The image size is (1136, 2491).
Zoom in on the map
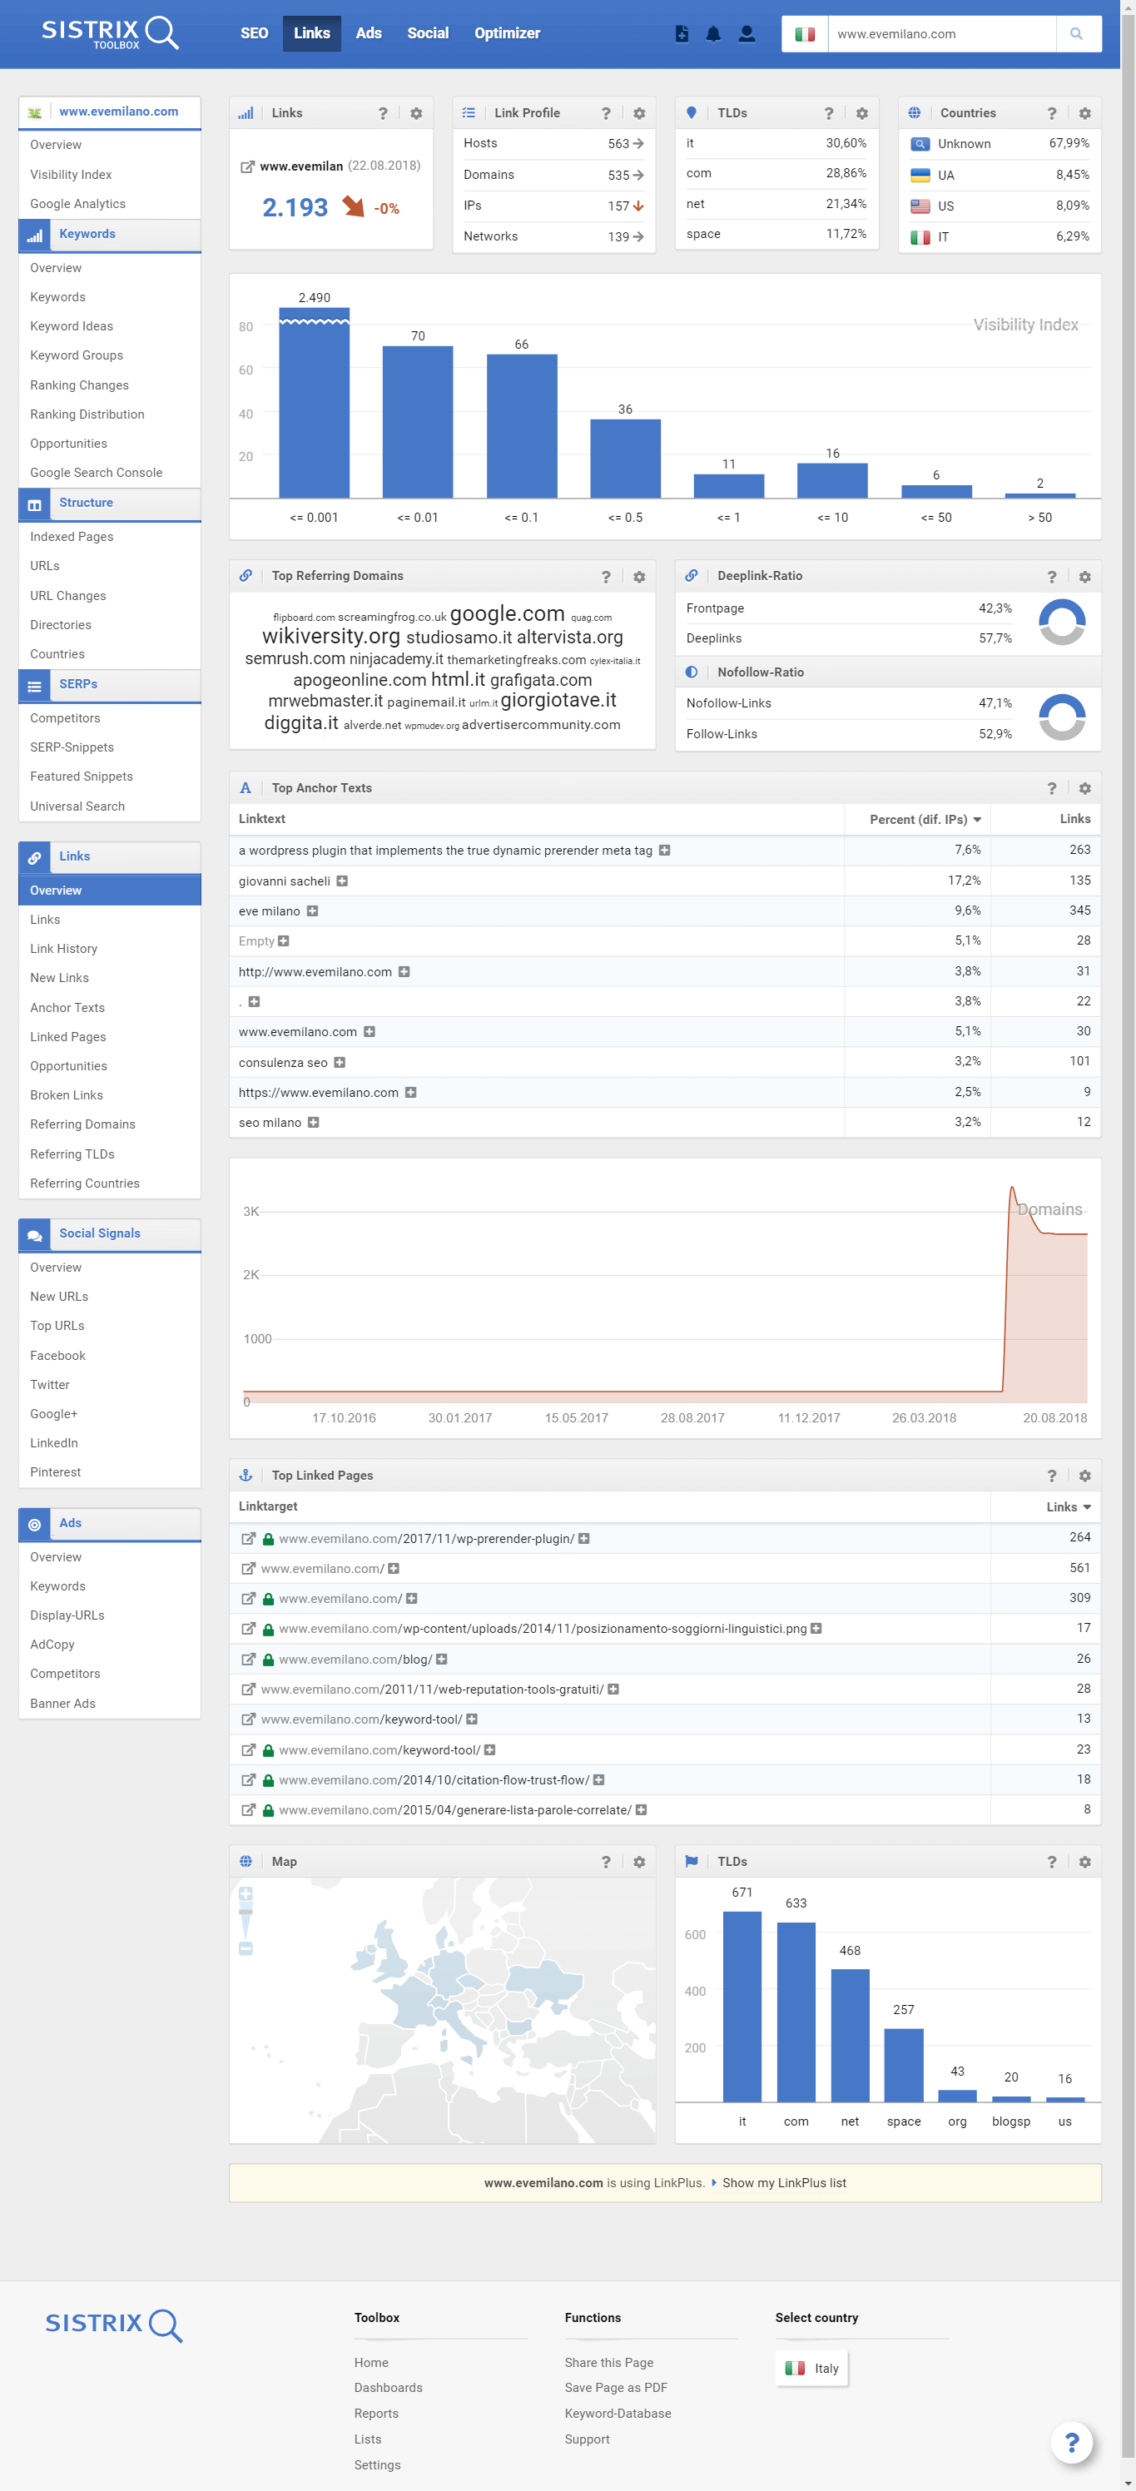(246, 1893)
